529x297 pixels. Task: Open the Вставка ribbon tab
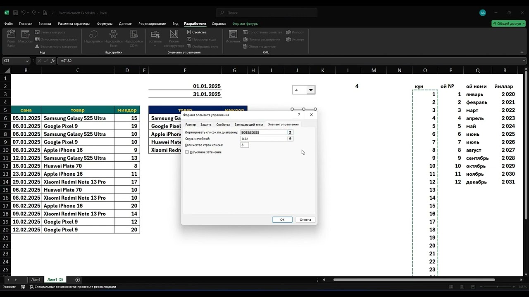(45, 24)
